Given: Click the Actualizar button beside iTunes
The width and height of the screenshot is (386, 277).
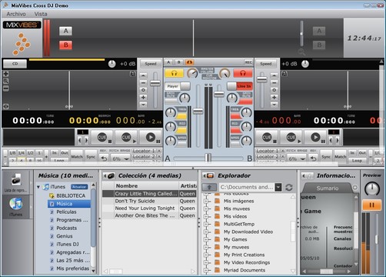Looking at the screenshot, I should pyautogui.click(x=79, y=187).
